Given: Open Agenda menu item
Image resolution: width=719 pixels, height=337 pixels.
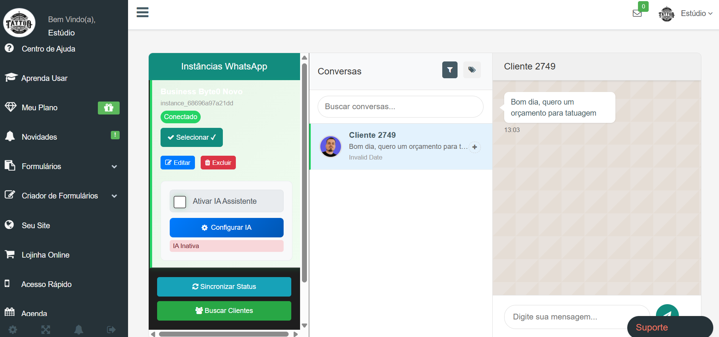Looking at the screenshot, I should 34,314.
